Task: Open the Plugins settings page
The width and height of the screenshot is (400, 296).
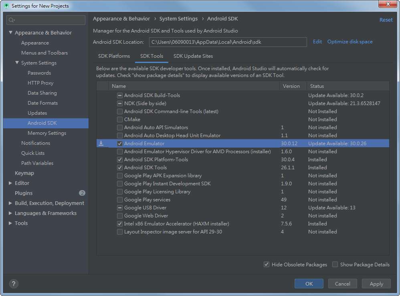Action: pyautogui.click(x=24, y=193)
